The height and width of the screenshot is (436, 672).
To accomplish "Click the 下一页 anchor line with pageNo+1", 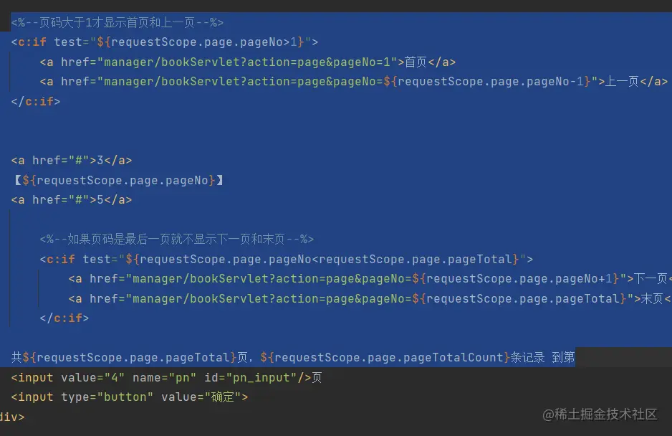I will pos(370,279).
